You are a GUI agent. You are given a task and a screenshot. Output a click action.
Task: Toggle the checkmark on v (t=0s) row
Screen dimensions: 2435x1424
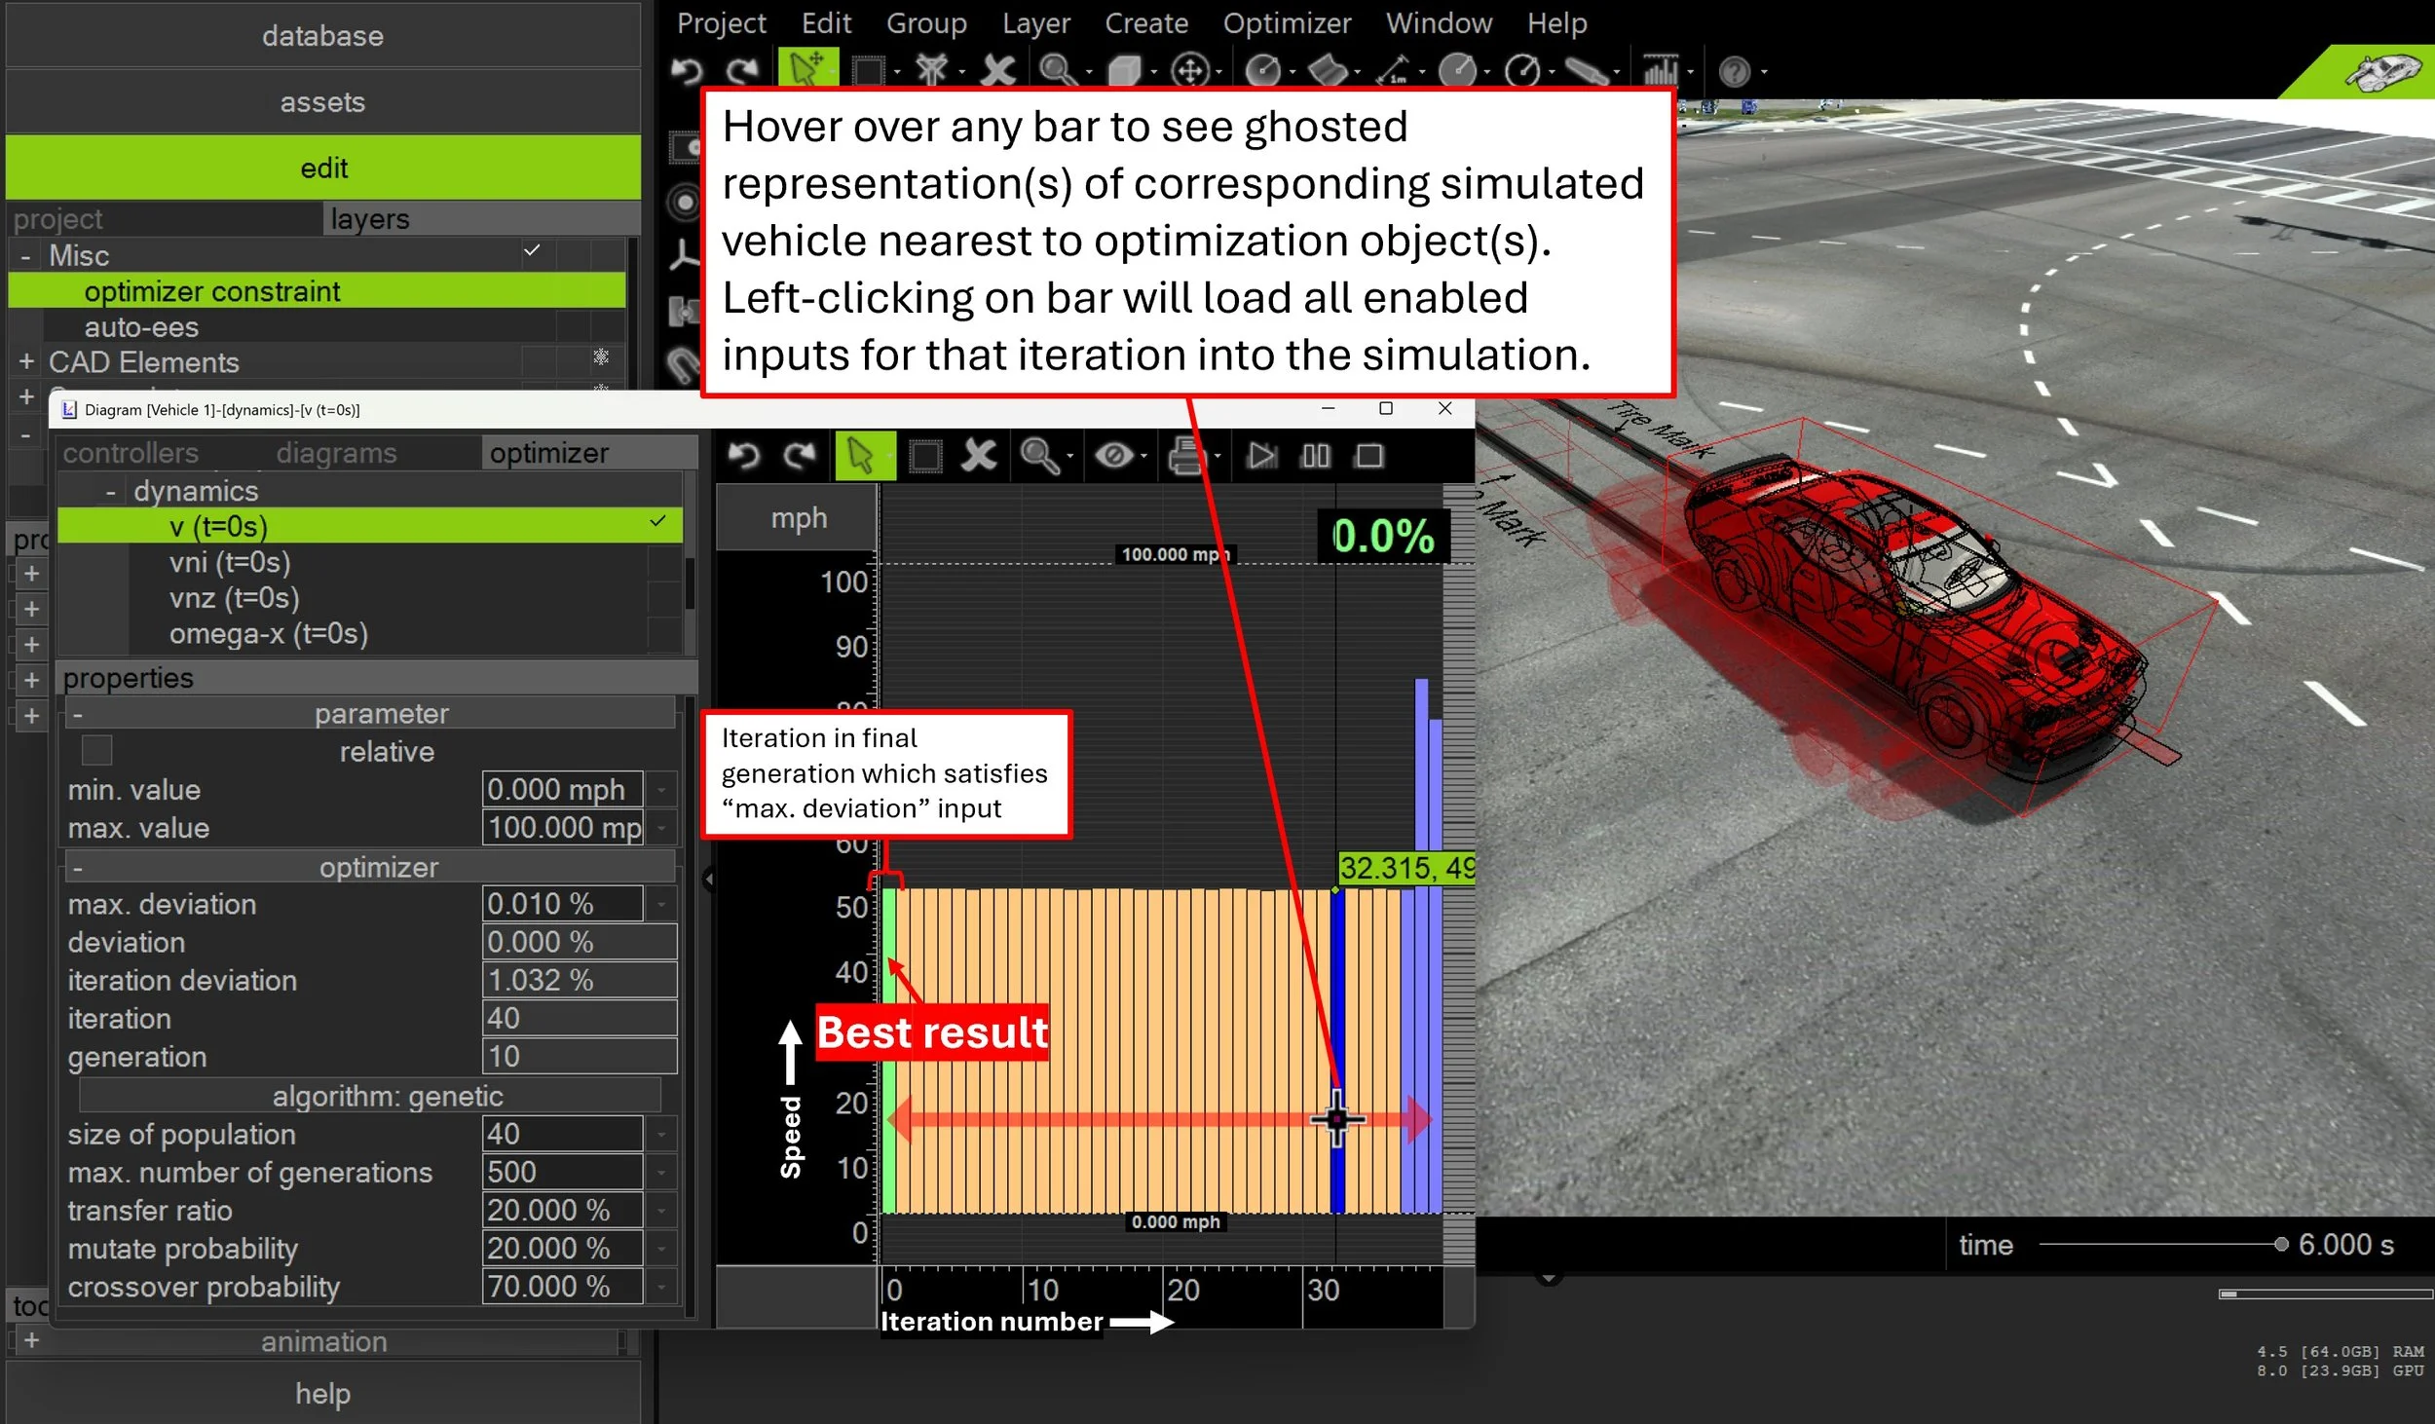658,522
